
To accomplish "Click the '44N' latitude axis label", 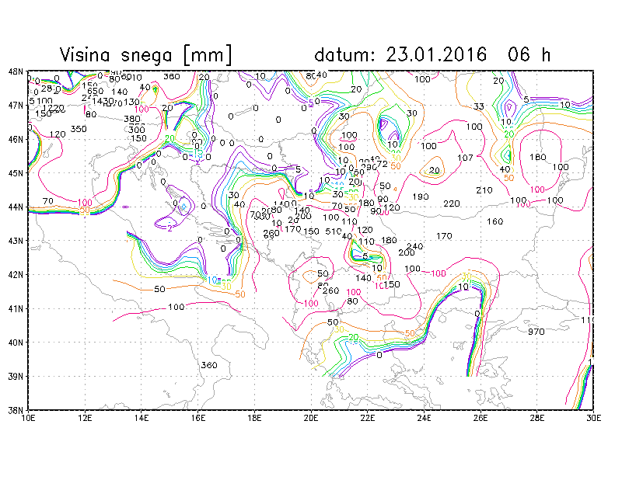I will [16, 207].
